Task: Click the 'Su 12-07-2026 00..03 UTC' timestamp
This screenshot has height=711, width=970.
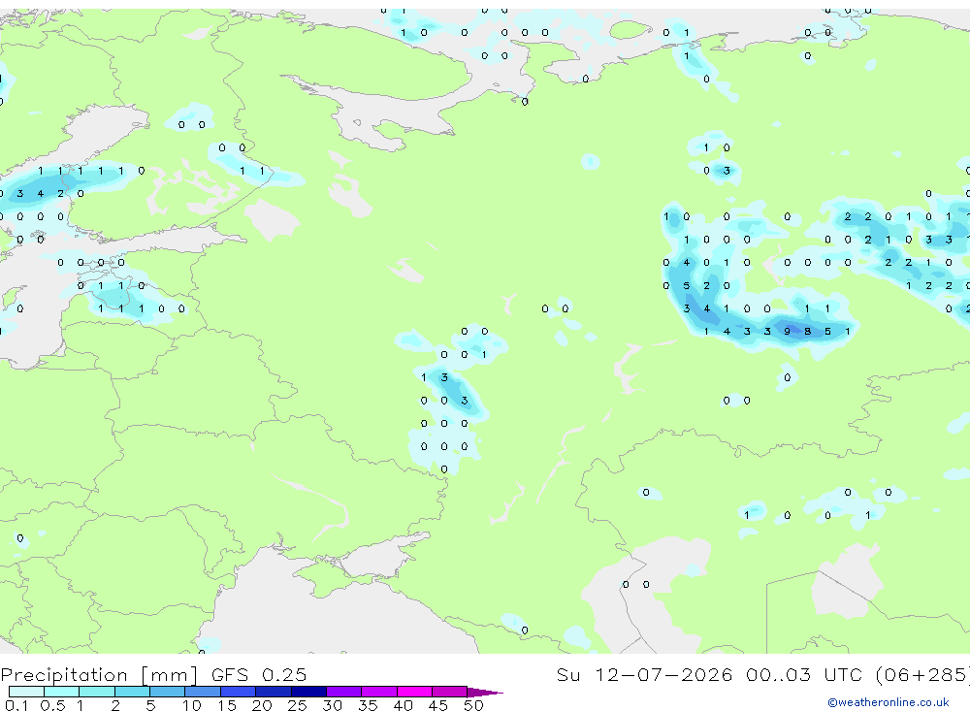Action: point(710,674)
